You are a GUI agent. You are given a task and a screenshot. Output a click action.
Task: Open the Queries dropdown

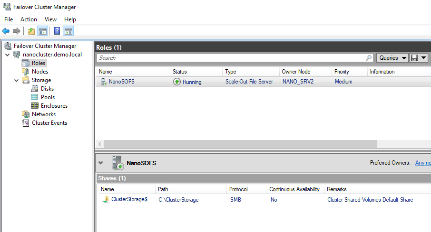point(392,58)
